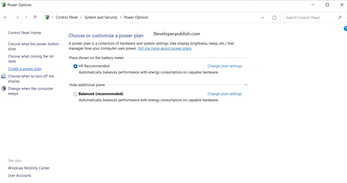Click the search magnifier icon
This screenshot has height=183, width=347.
[340, 18]
